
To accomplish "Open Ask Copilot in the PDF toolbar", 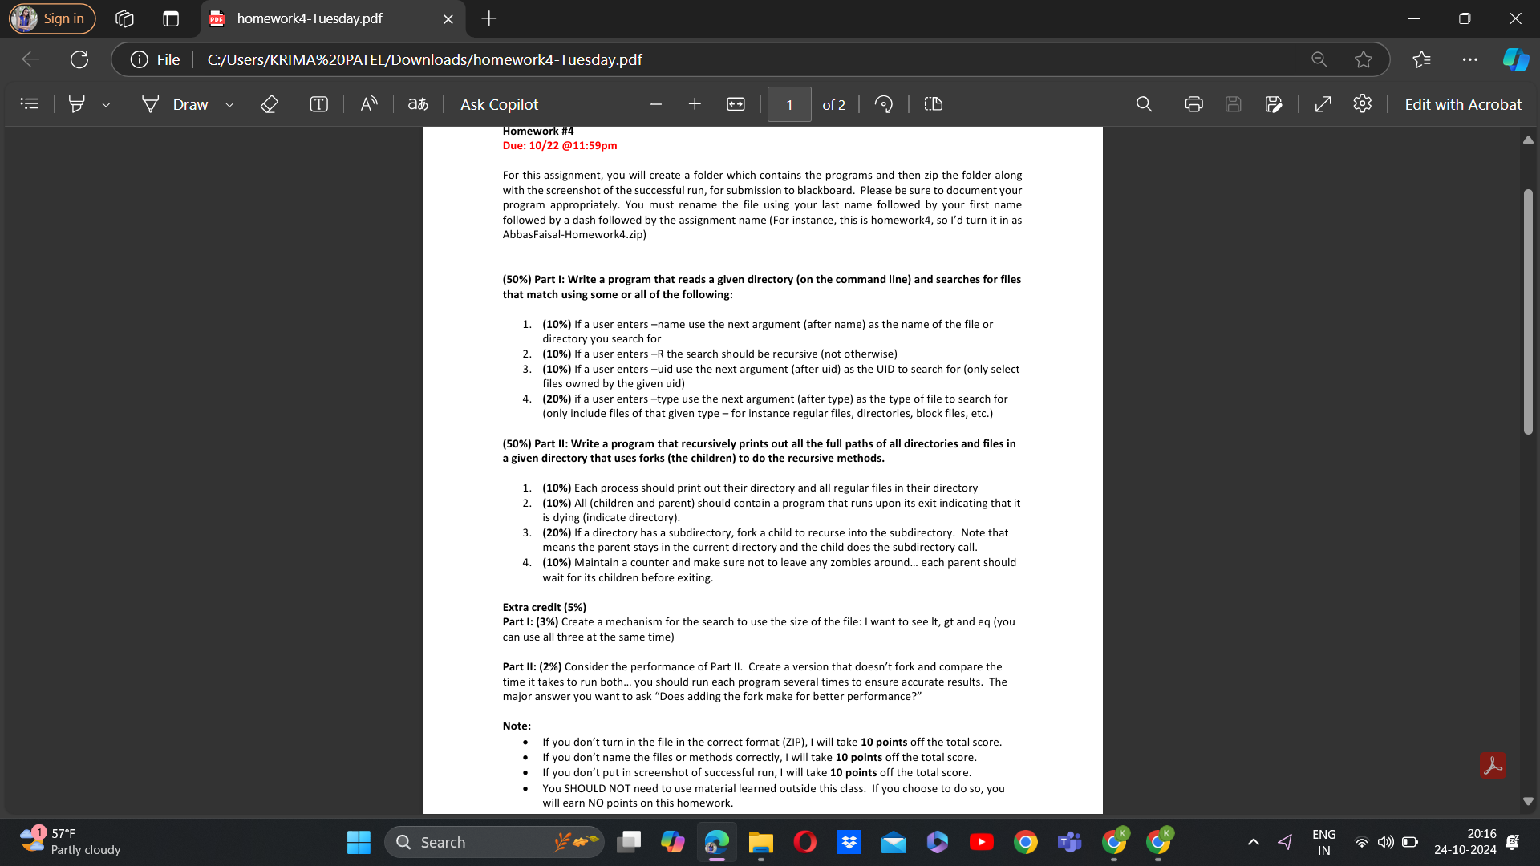I will [x=499, y=104].
